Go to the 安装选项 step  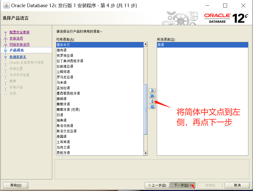point(16,38)
